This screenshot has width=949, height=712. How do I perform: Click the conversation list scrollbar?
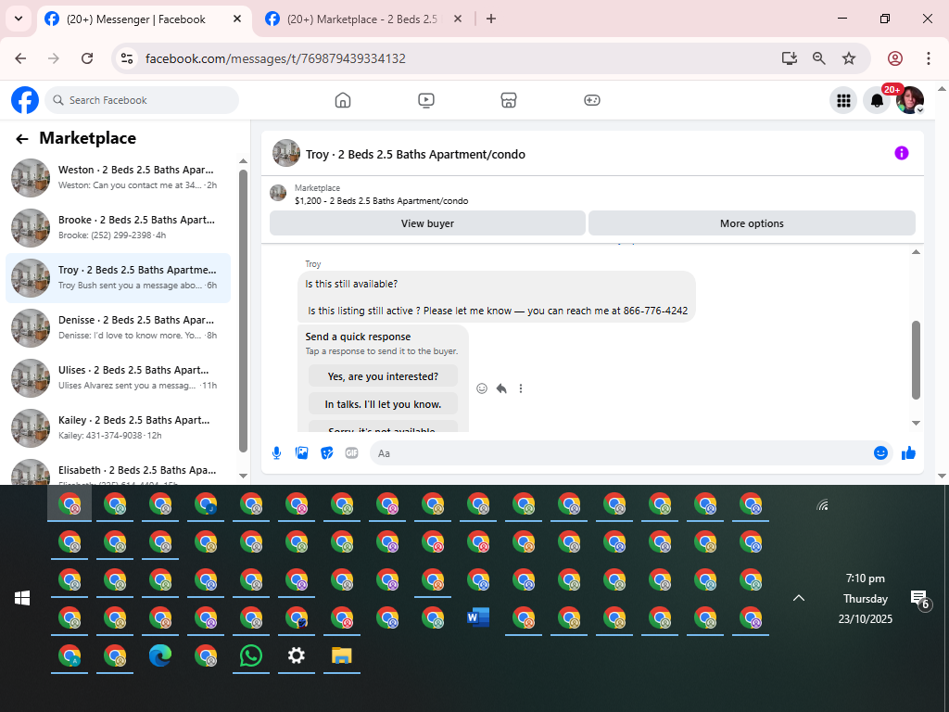pyautogui.click(x=244, y=311)
